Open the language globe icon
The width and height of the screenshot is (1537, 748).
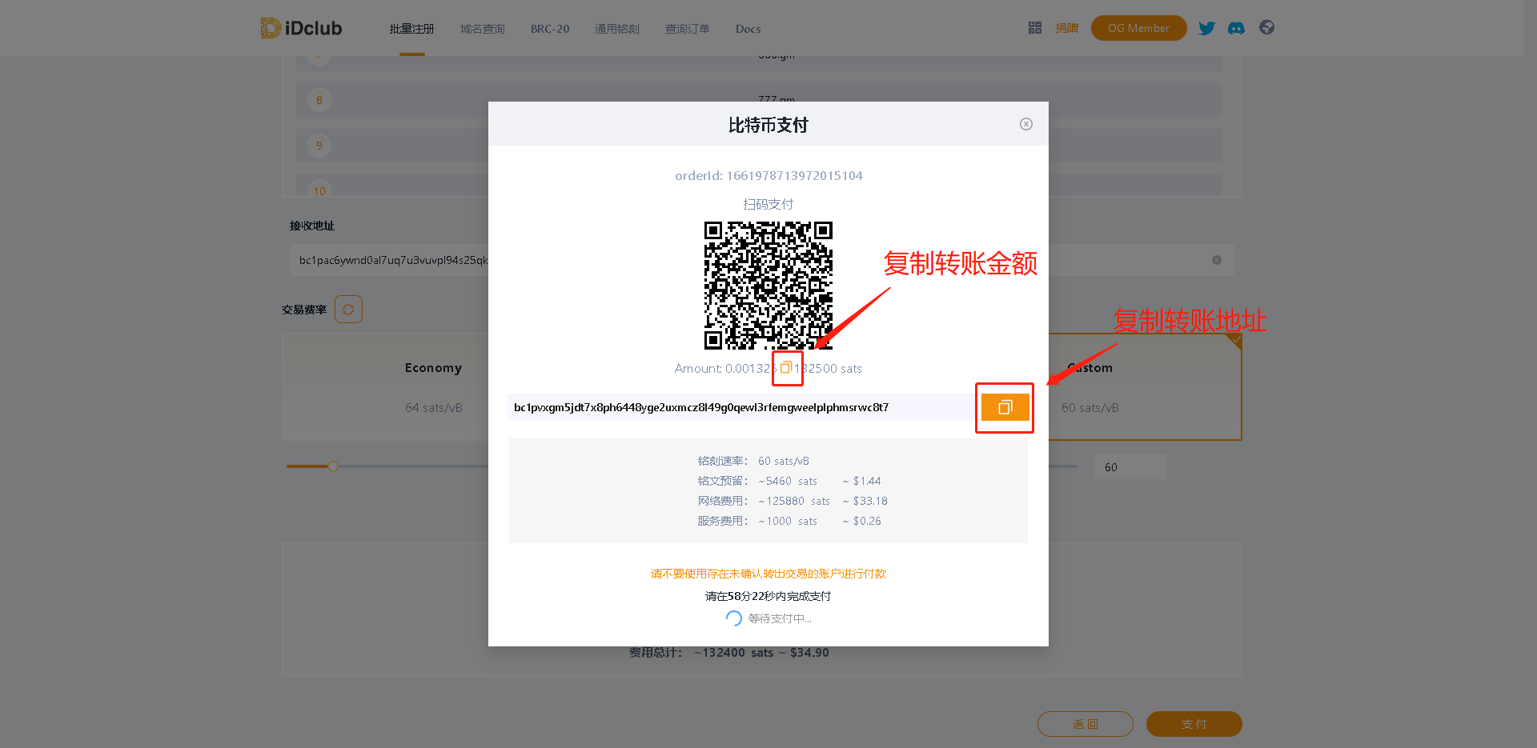coord(1266,27)
